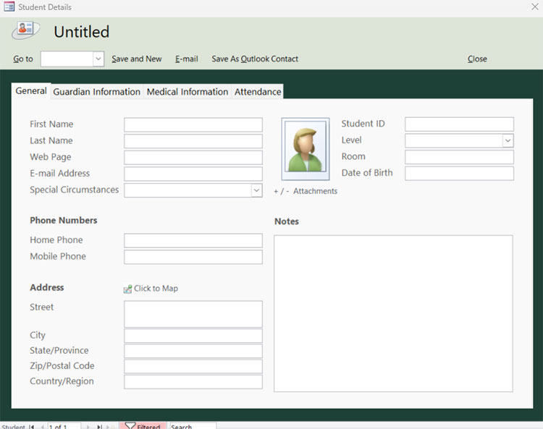The image size is (543, 429).
Task: Click the Phone Numbers section heading
Action: click(64, 221)
